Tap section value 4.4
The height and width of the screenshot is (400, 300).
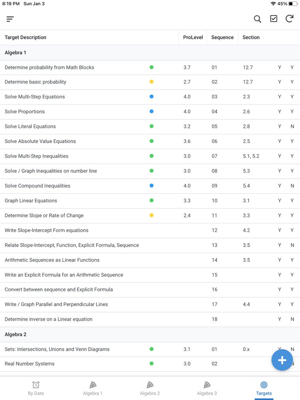[246, 304]
